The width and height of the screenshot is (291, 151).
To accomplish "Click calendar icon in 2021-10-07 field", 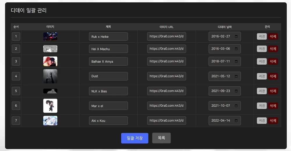I will (x=236, y=106).
